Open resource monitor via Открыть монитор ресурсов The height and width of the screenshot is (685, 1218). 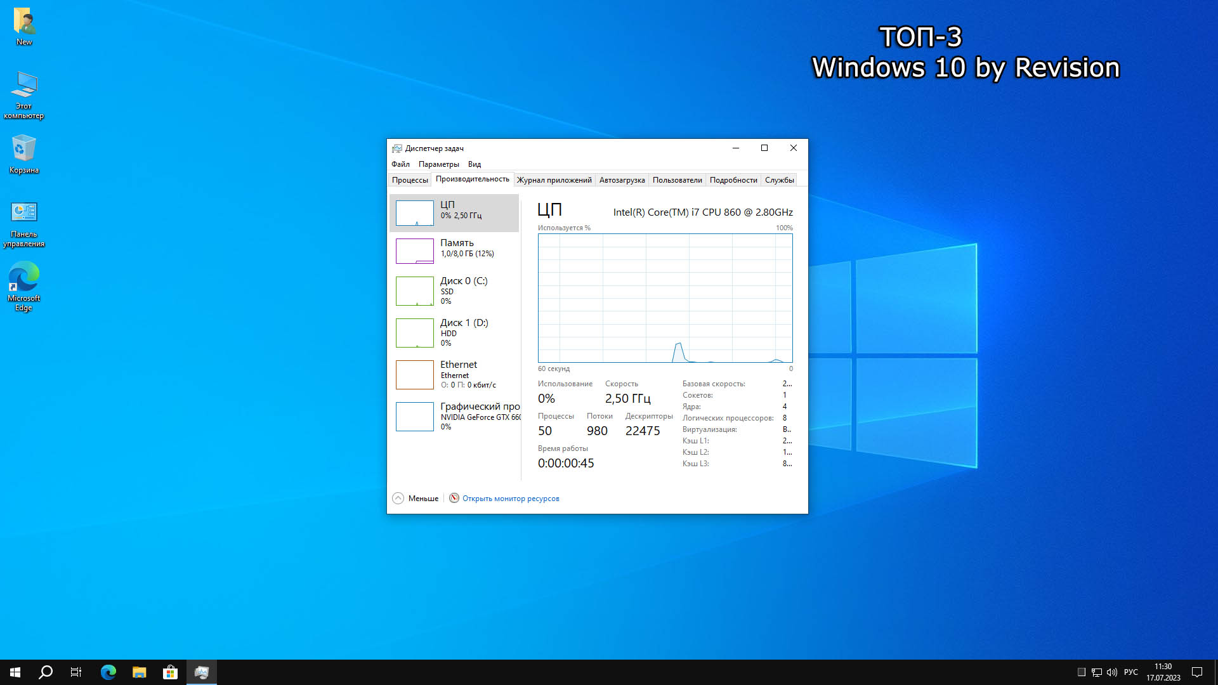pyautogui.click(x=511, y=499)
